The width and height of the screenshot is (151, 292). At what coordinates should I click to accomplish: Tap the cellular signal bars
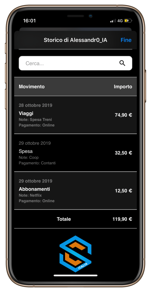click(113, 21)
